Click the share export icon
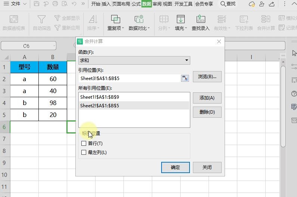Image resolution: width=297 pixels, height=197 pixels. (x=272, y=4)
